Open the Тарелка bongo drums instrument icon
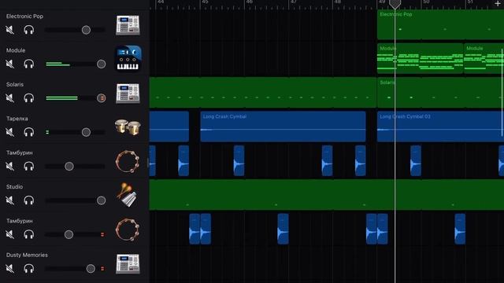 (x=128, y=127)
